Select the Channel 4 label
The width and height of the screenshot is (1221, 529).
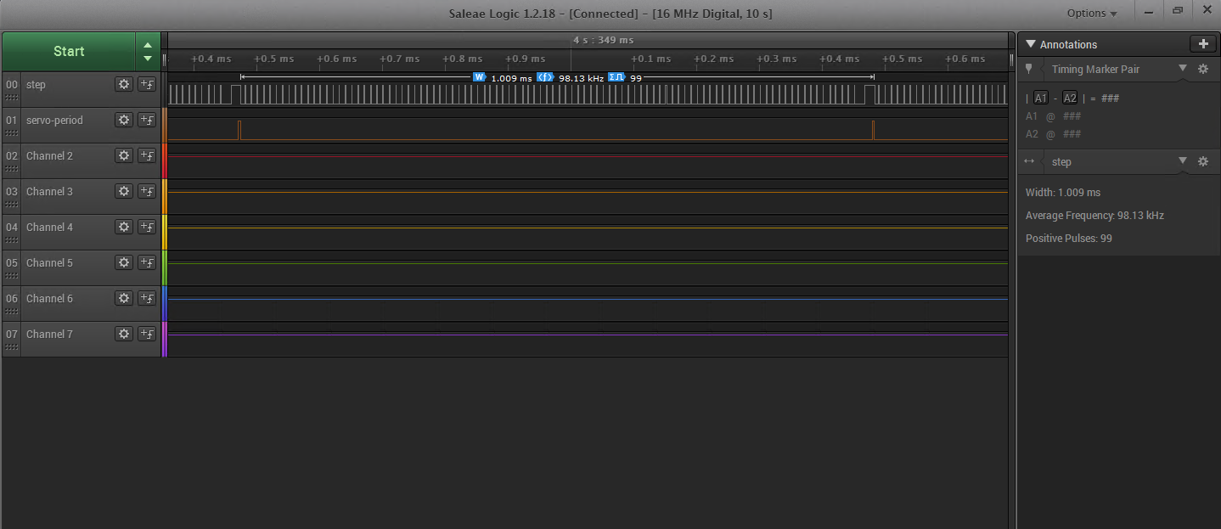click(49, 227)
